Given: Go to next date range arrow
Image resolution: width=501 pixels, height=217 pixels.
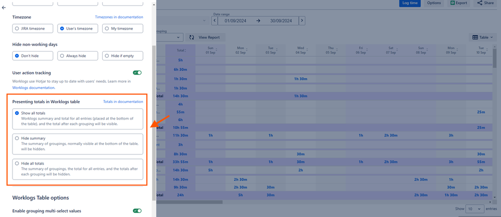Looking at the screenshot, I should [x=302, y=20].
